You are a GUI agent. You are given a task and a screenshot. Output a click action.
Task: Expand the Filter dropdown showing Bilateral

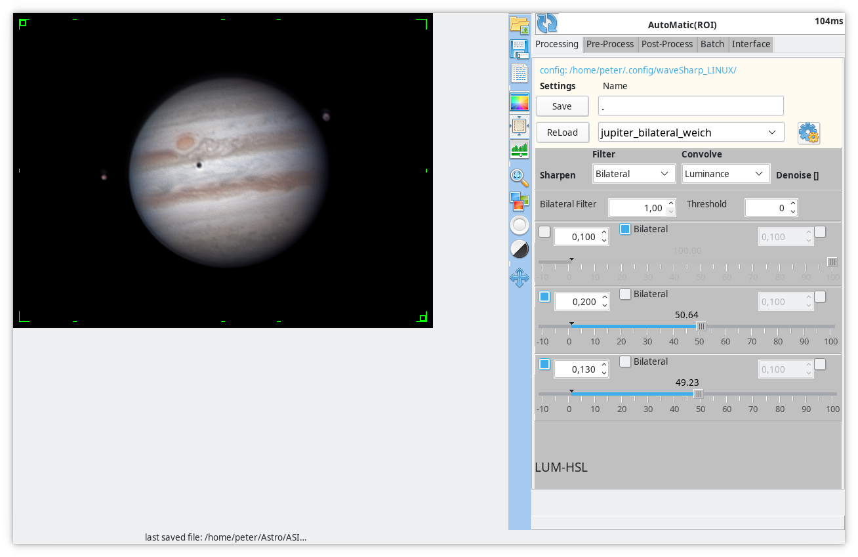634,174
